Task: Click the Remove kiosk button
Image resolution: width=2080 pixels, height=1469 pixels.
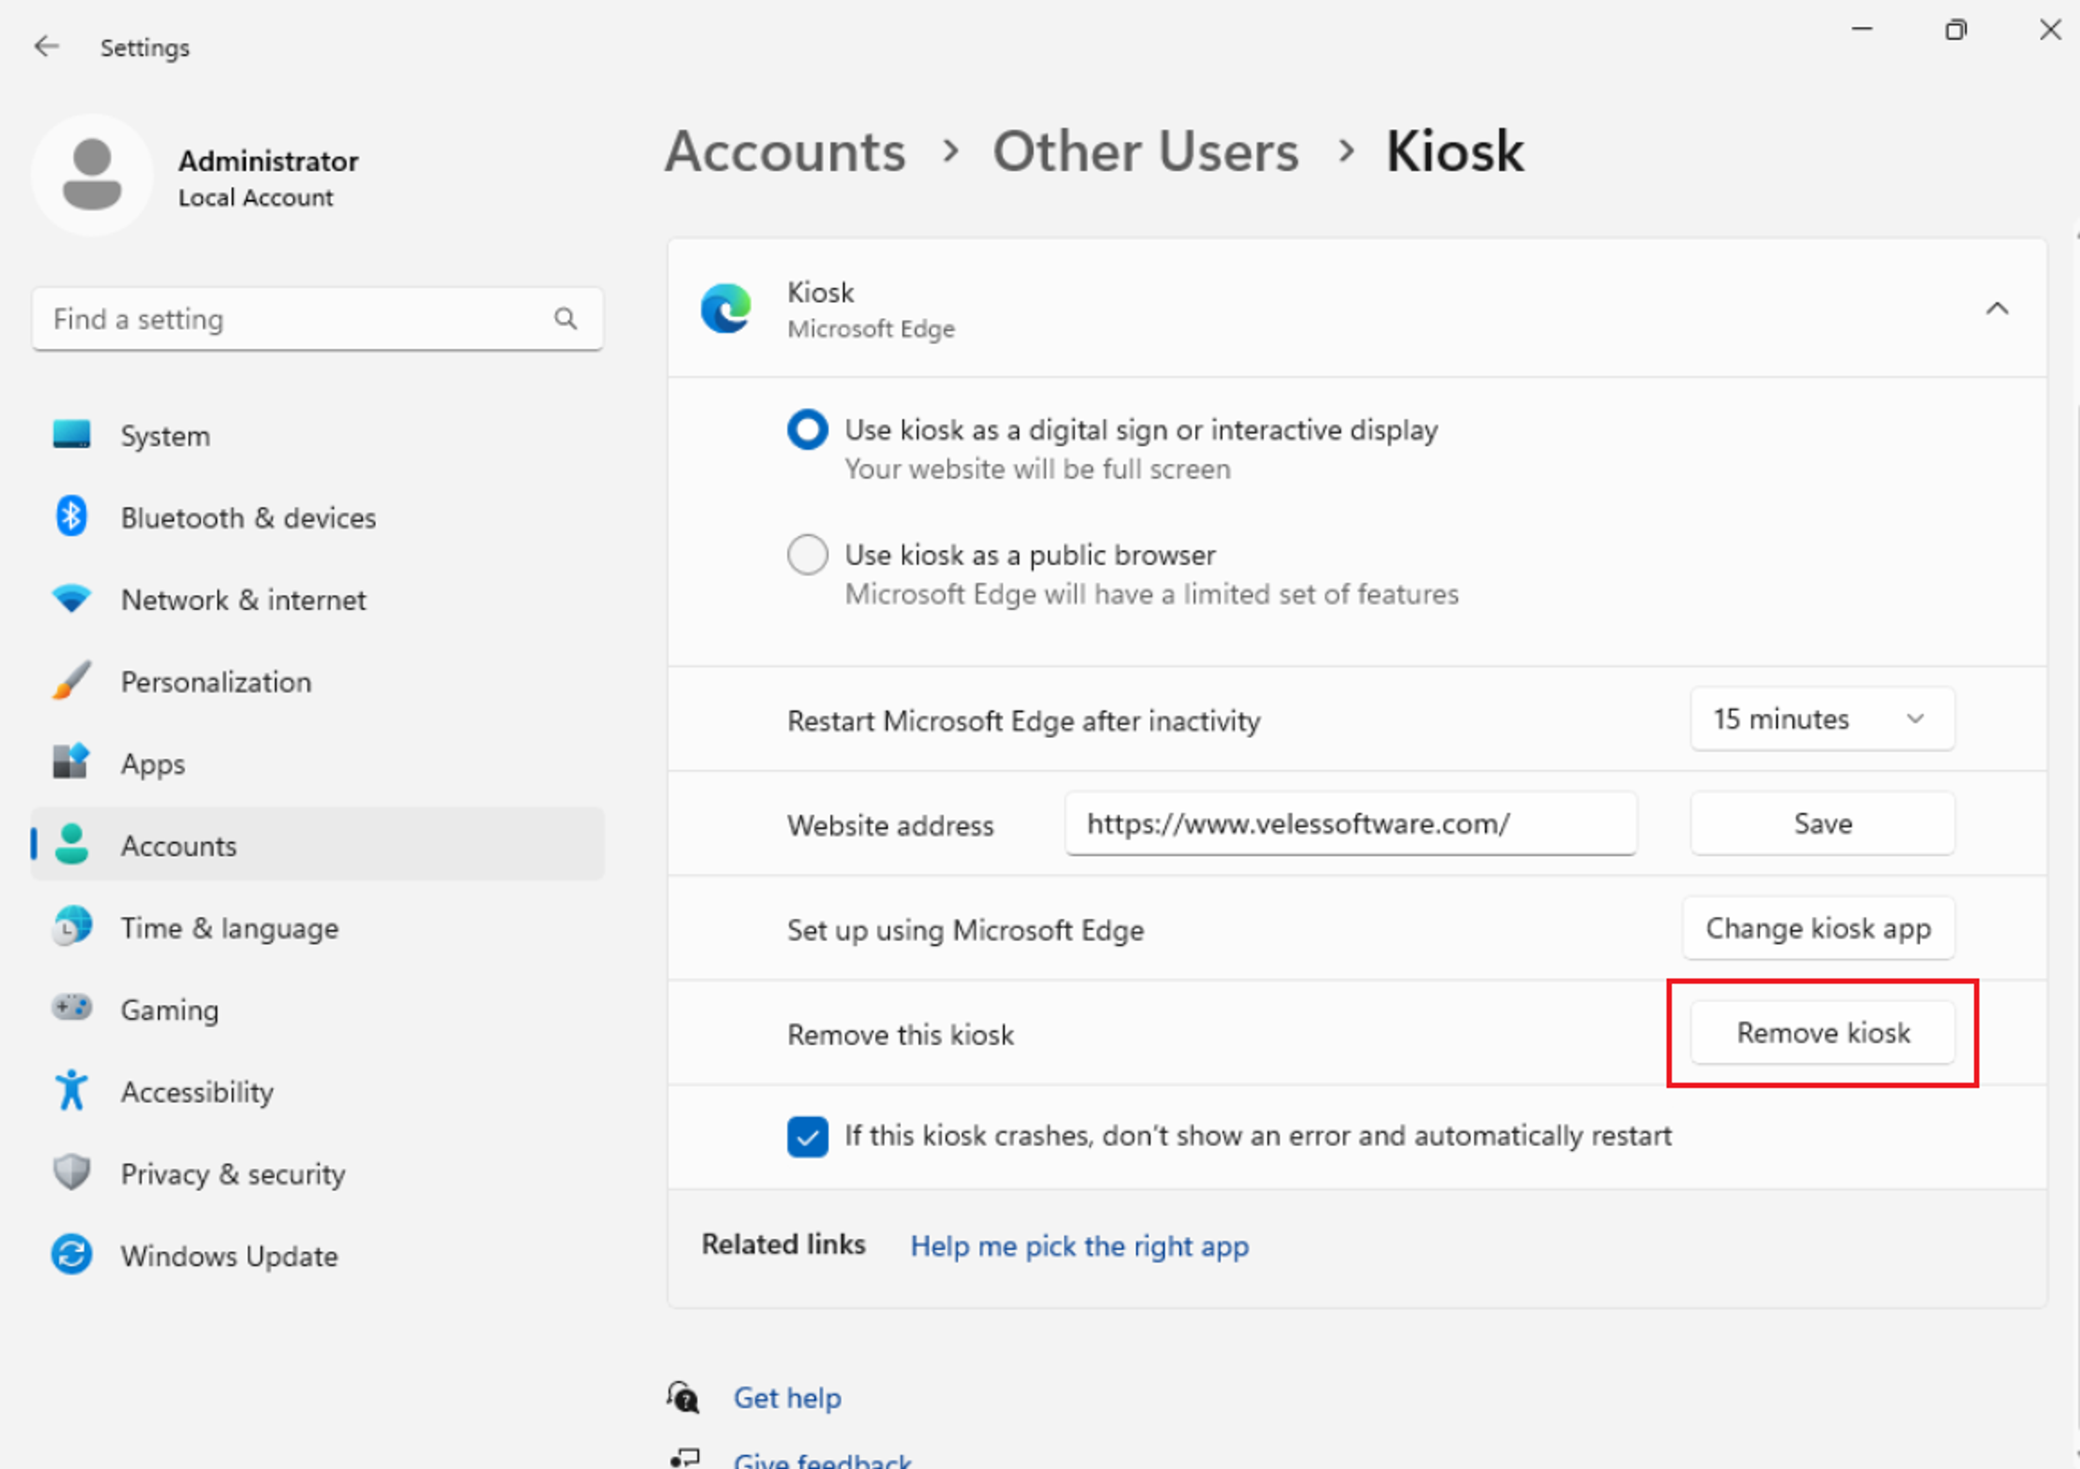Action: coord(1822,1032)
